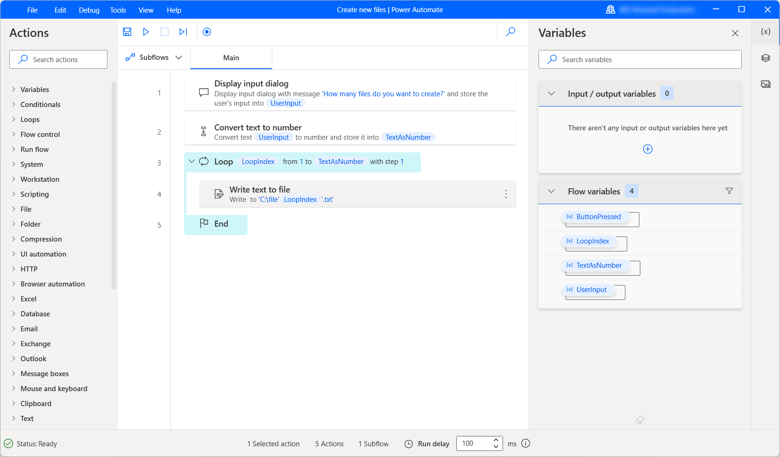
Task: Filter the flow variables list
Action: pos(729,191)
